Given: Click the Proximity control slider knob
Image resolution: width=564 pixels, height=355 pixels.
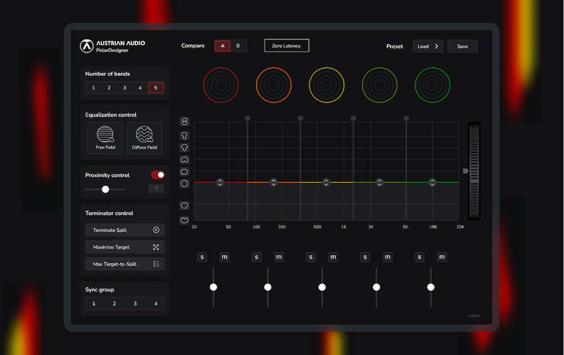Looking at the screenshot, I should [105, 189].
